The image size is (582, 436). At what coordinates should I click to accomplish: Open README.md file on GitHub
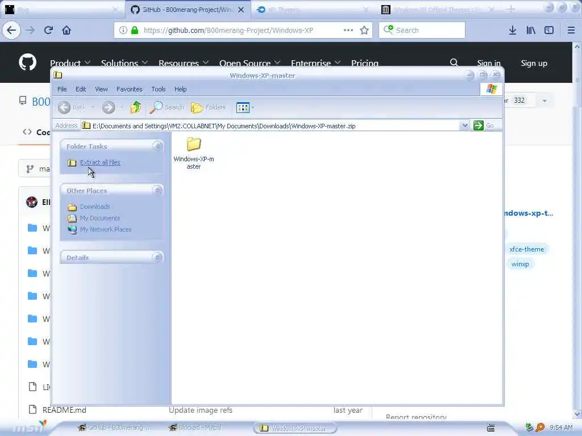click(64, 410)
